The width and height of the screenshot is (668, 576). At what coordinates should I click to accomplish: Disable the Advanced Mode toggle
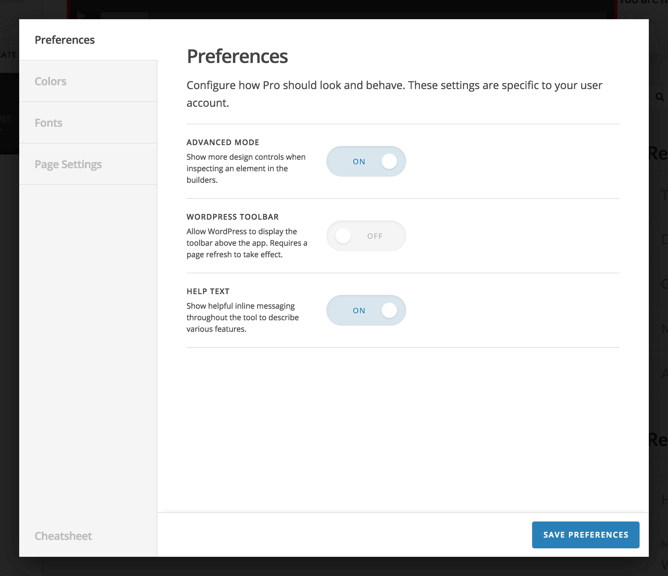[x=366, y=161]
